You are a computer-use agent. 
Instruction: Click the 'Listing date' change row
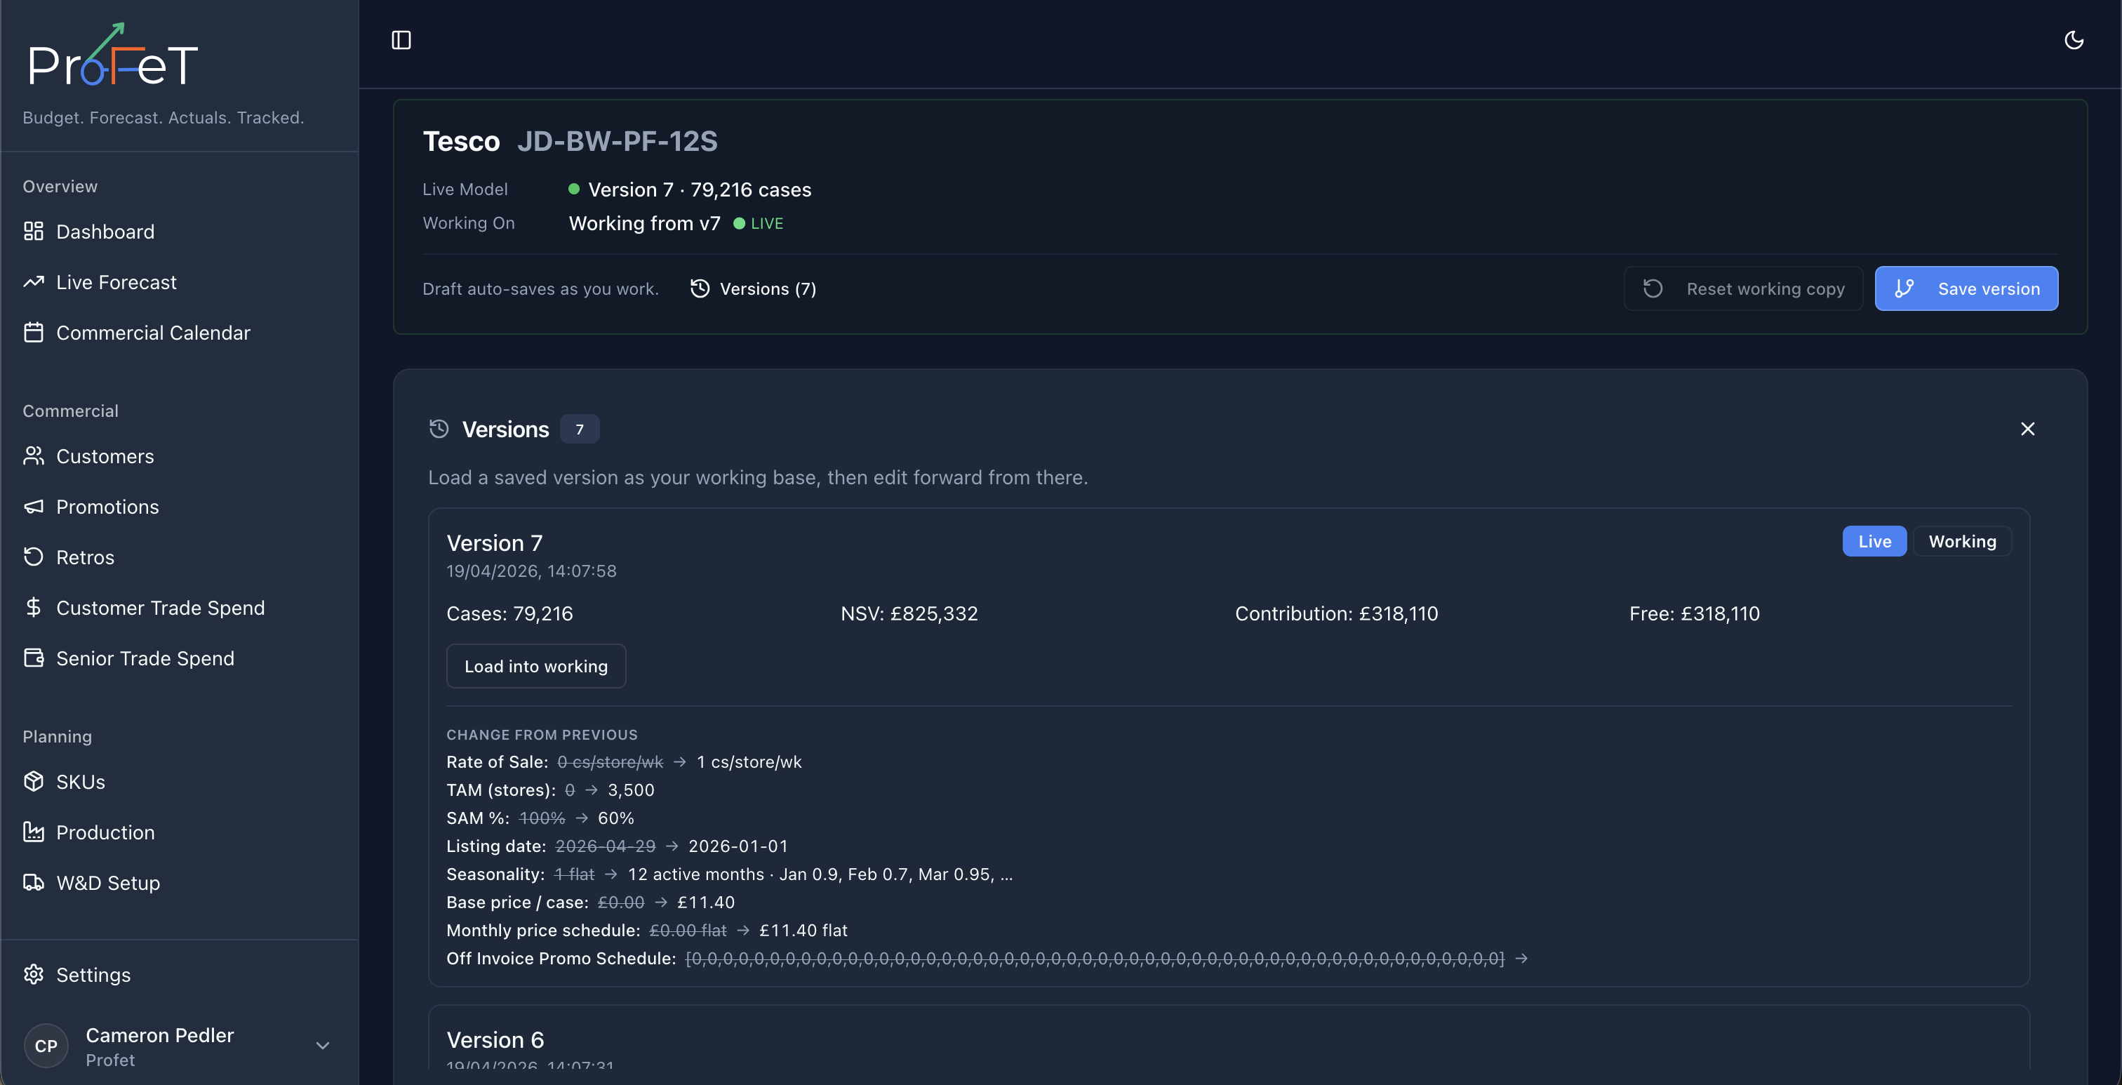pyautogui.click(x=617, y=846)
